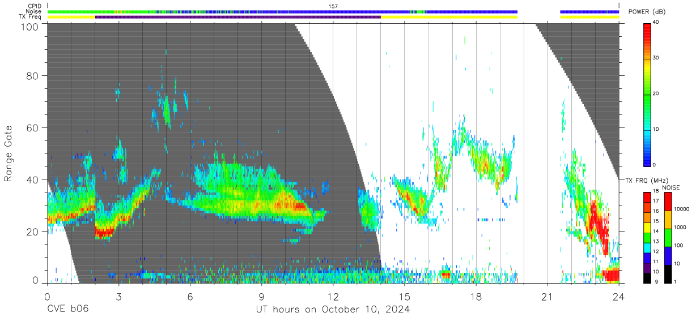Click the 100 tick on the Range Gate axis
The height and width of the screenshot is (321, 696).
pyautogui.click(x=30, y=26)
